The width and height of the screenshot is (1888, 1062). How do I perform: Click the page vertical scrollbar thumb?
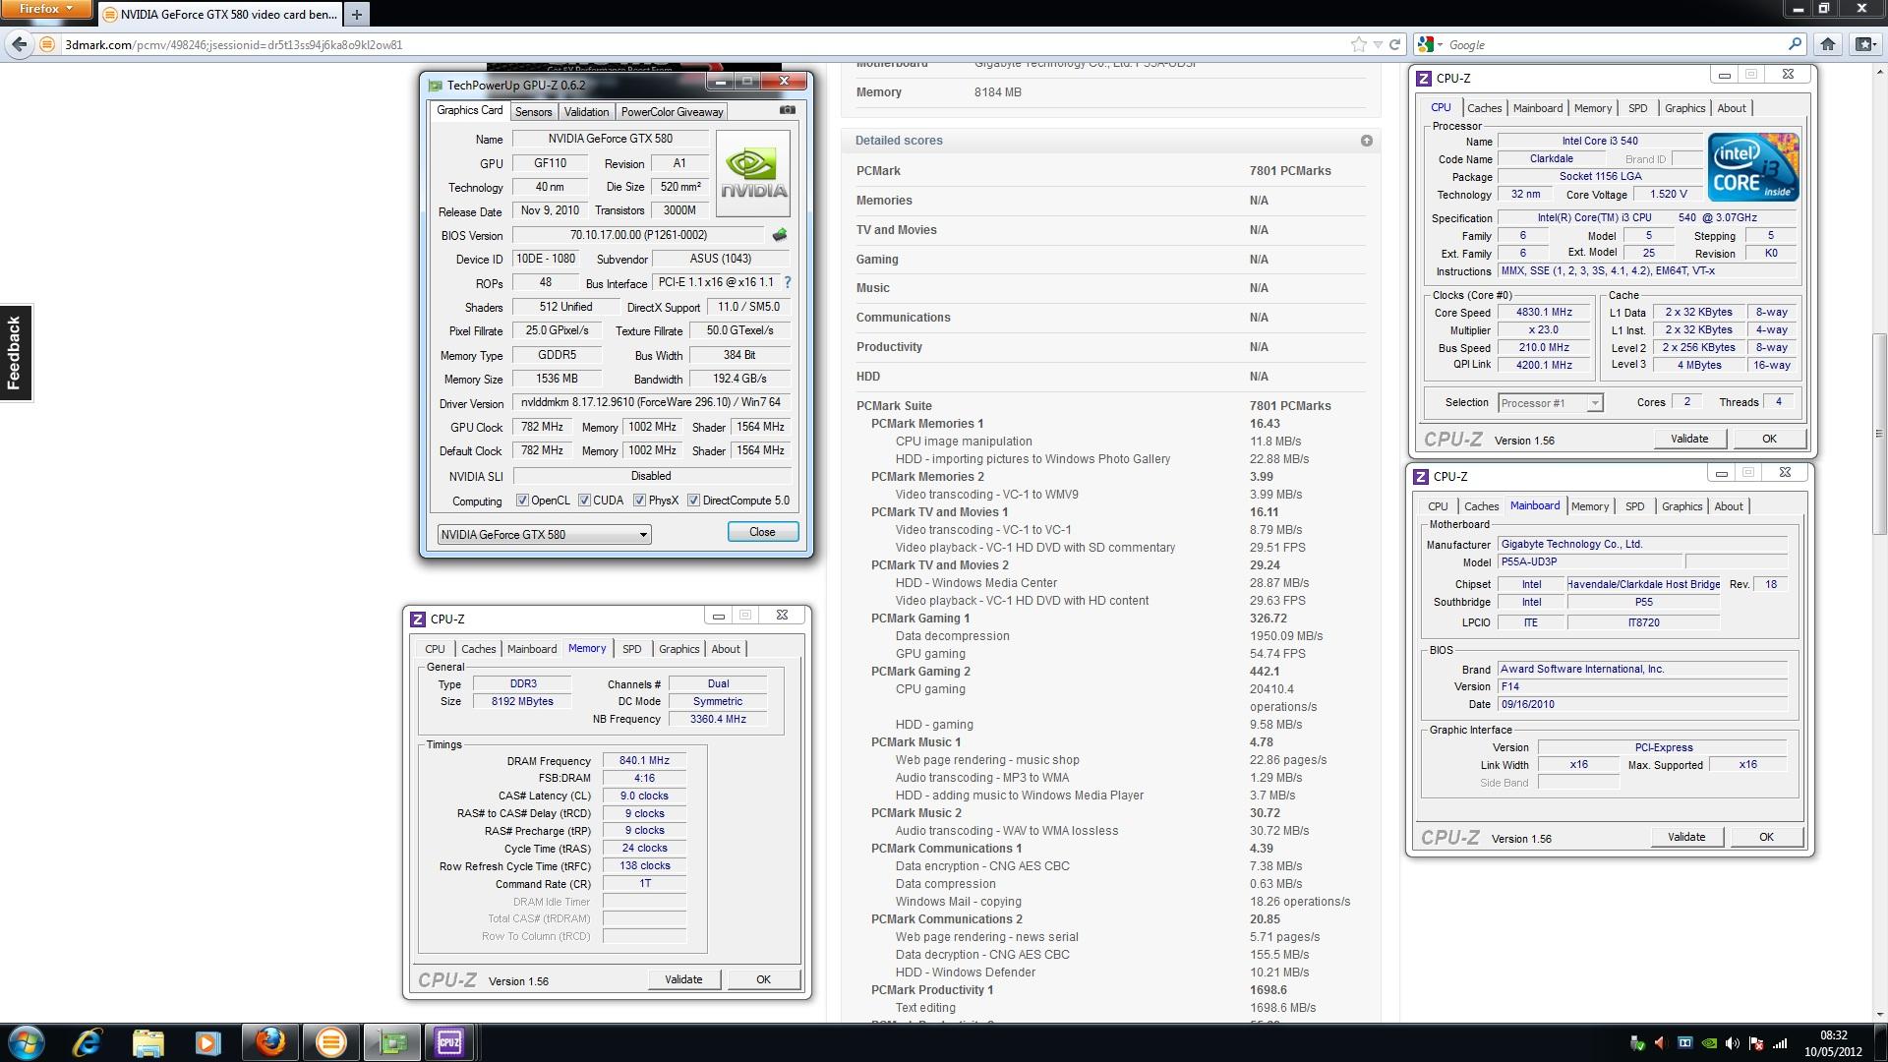(x=1879, y=435)
